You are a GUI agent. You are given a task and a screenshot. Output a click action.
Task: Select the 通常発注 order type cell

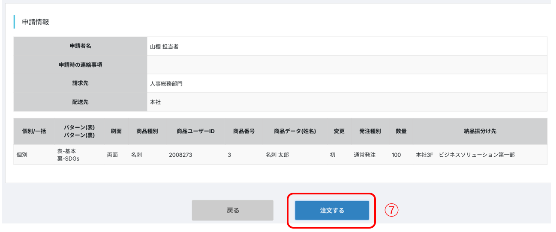pos(364,155)
